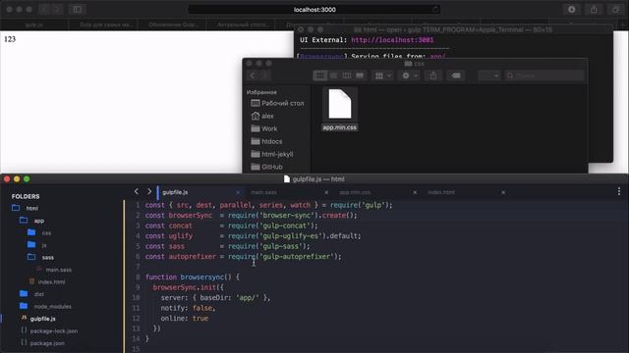Open main.sass from sidebar tree

click(59, 270)
